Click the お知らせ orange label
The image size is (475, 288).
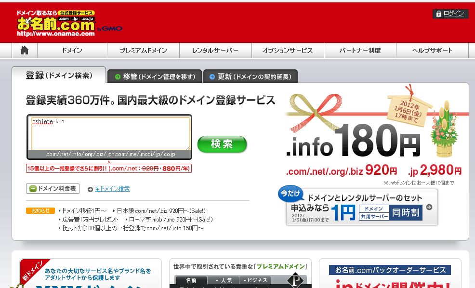40,210
